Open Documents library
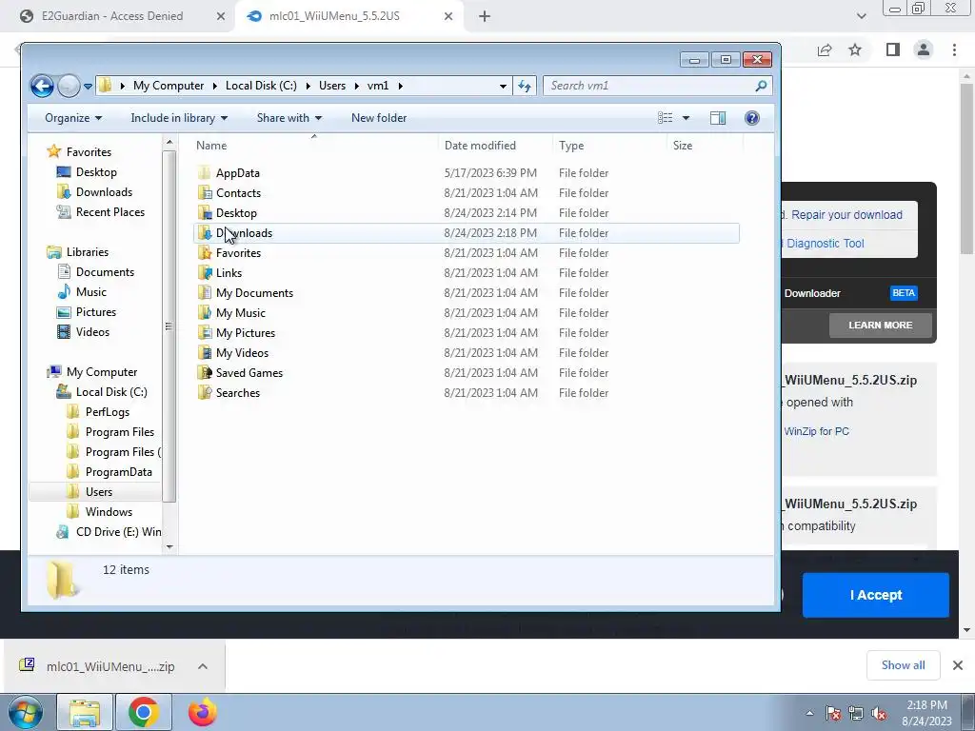The width and height of the screenshot is (975, 731). (x=105, y=272)
